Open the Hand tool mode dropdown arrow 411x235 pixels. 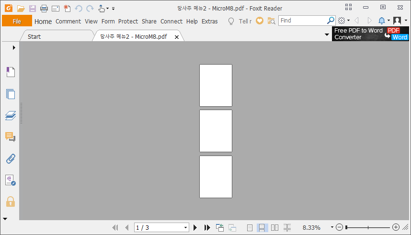[x=107, y=9]
